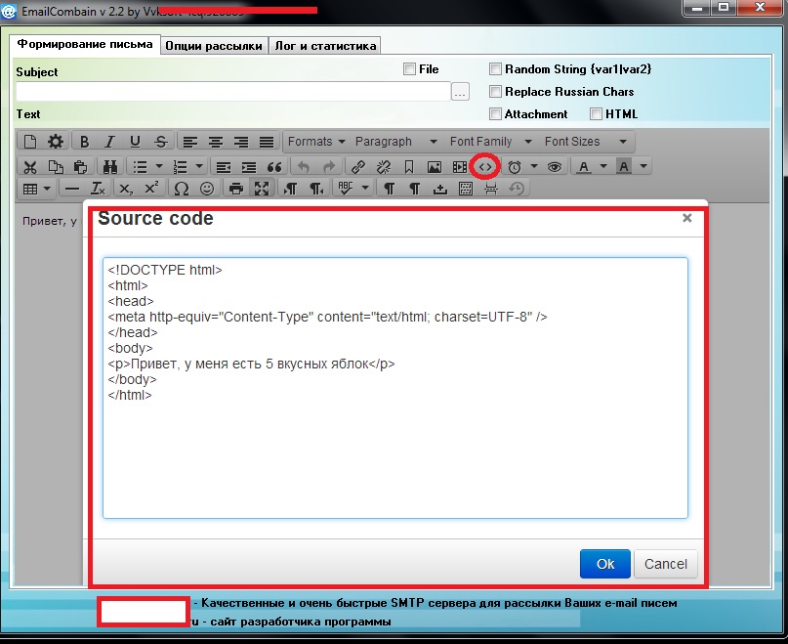The height and width of the screenshot is (644, 788).
Task: Print the document
Action: click(x=235, y=189)
